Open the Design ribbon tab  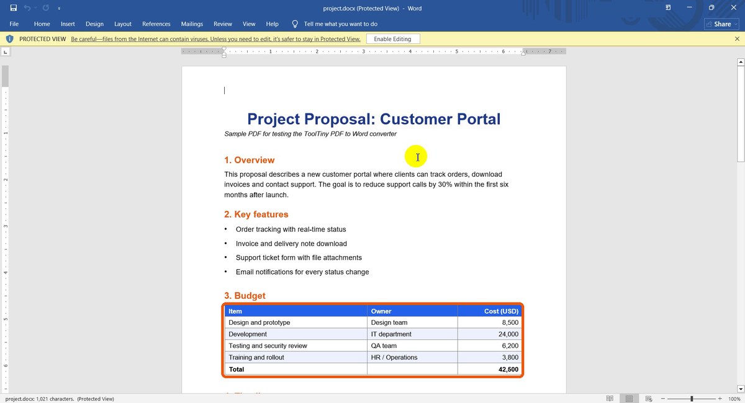(x=94, y=24)
